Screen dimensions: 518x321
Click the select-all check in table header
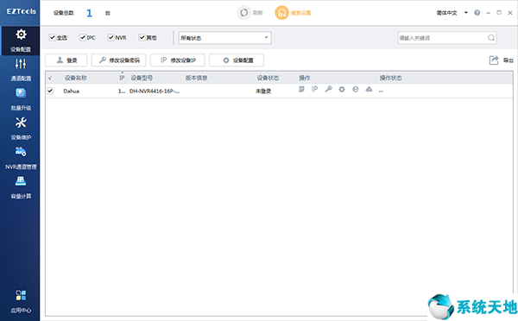point(50,78)
